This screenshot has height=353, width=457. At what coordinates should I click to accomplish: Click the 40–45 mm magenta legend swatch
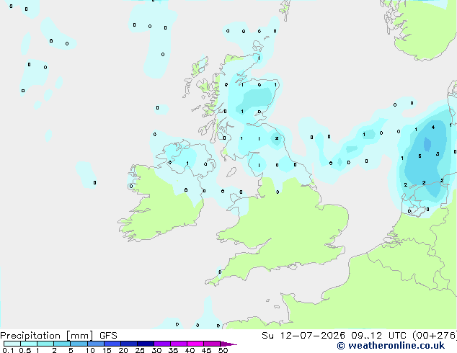click(x=195, y=344)
